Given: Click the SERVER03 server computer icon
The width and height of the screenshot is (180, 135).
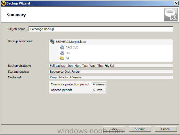Looking at the screenshot, I should tap(52, 42).
